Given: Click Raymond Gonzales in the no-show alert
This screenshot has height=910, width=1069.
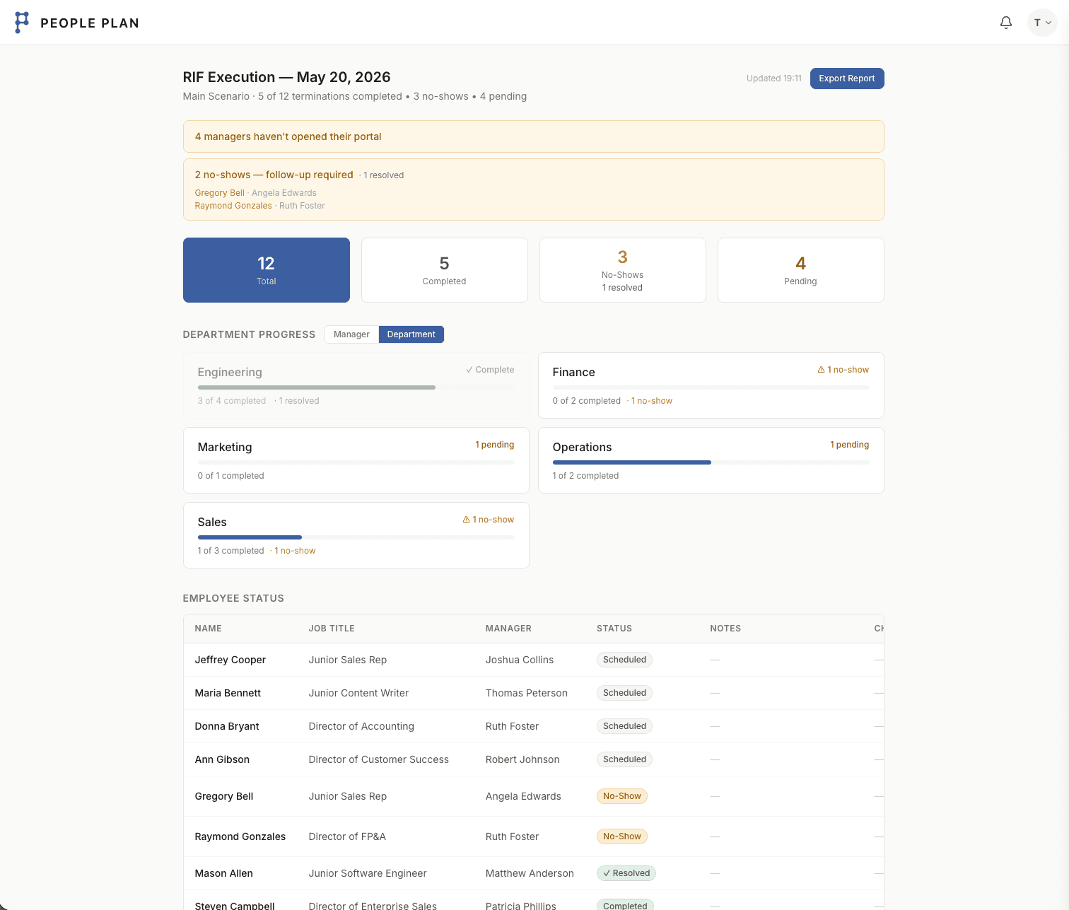Looking at the screenshot, I should click(233, 206).
